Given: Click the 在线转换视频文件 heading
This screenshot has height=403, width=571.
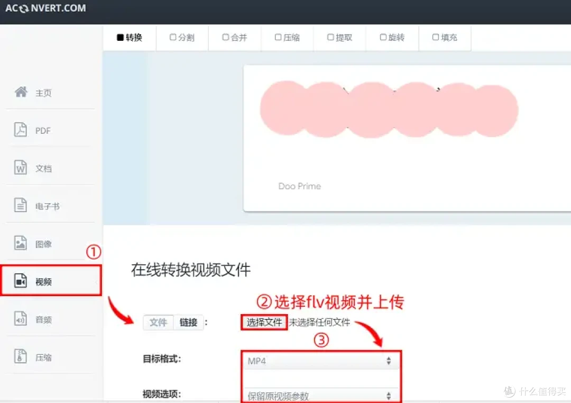Looking at the screenshot, I should click(191, 270).
